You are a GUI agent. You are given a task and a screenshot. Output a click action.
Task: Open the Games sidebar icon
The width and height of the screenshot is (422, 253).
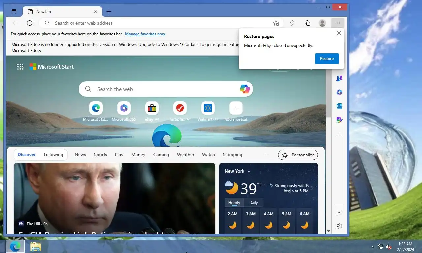tap(339, 78)
